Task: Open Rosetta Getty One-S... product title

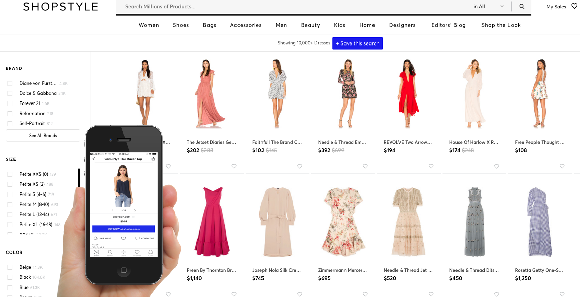Action: click(539, 270)
